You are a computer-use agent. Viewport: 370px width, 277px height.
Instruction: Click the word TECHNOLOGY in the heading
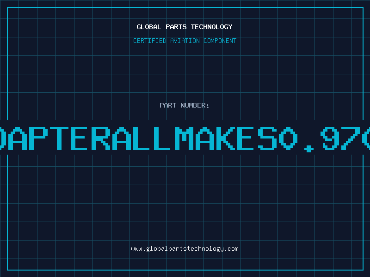[210, 27]
